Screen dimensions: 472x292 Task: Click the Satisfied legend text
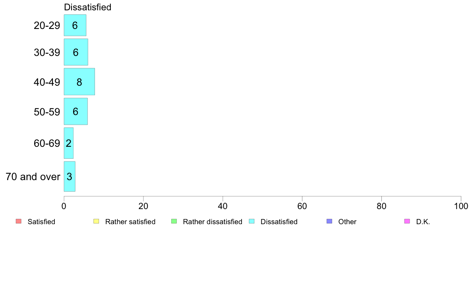41,222
